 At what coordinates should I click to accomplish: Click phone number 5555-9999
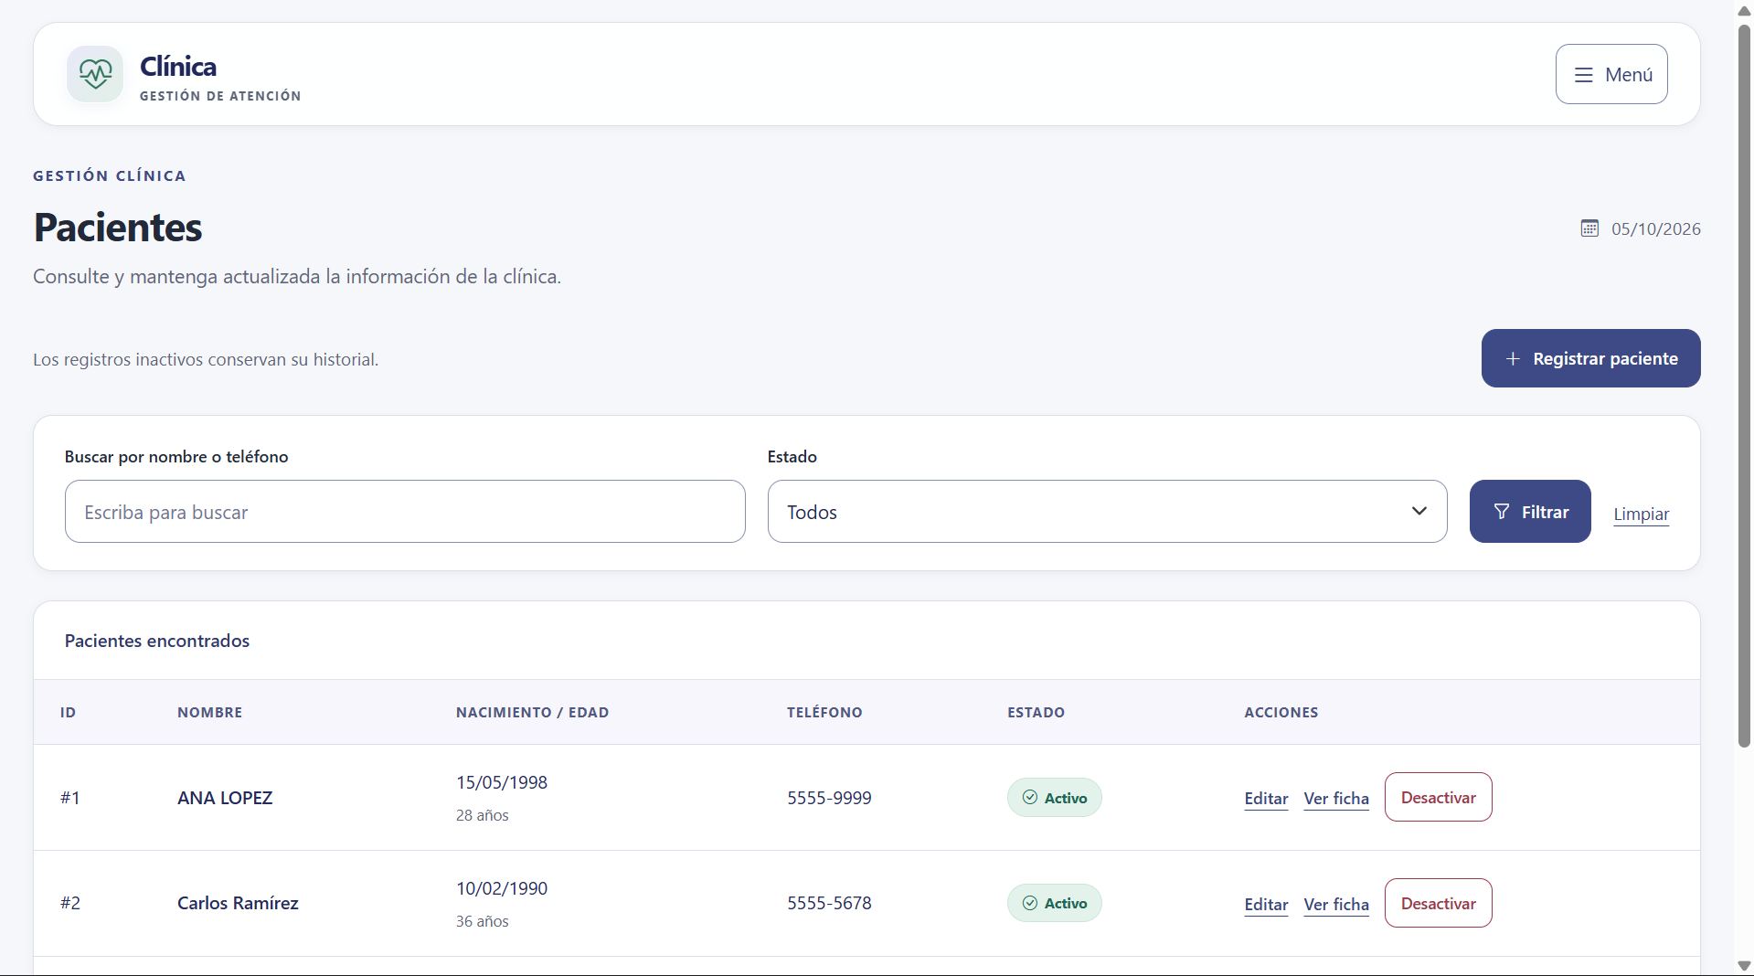(x=829, y=798)
